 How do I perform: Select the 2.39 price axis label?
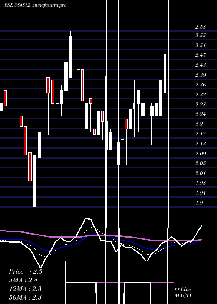click(x=201, y=75)
